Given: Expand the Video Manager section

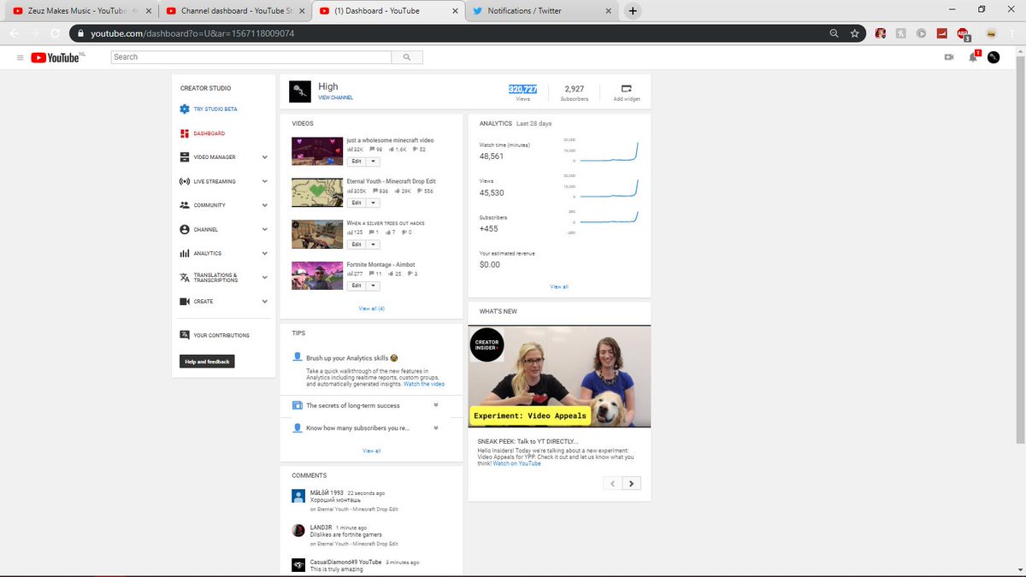Looking at the screenshot, I should tap(265, 157).
